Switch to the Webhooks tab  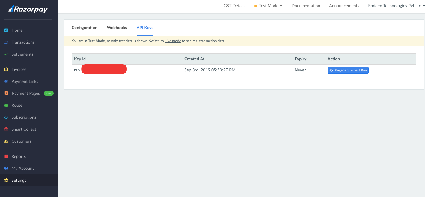coord(117,28)
